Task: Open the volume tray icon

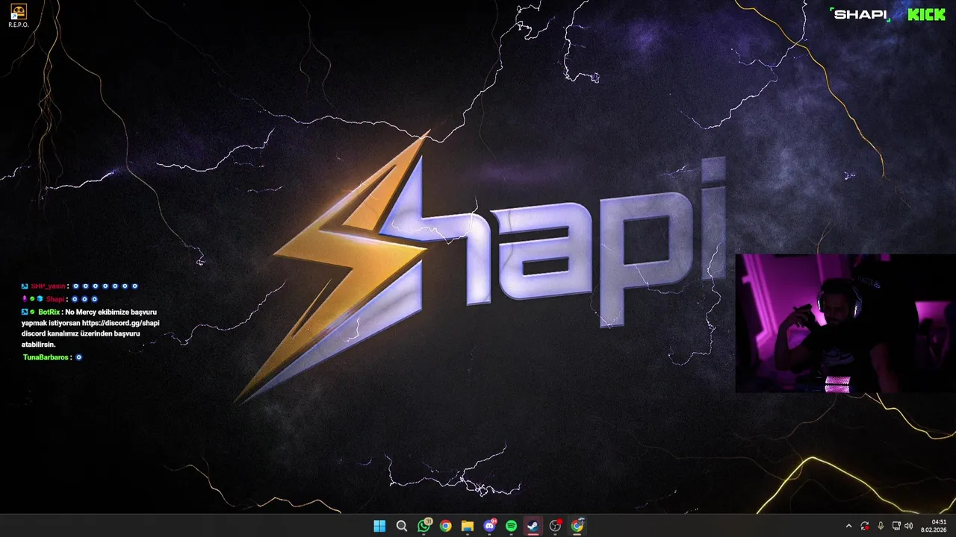Action: [909, 526]
